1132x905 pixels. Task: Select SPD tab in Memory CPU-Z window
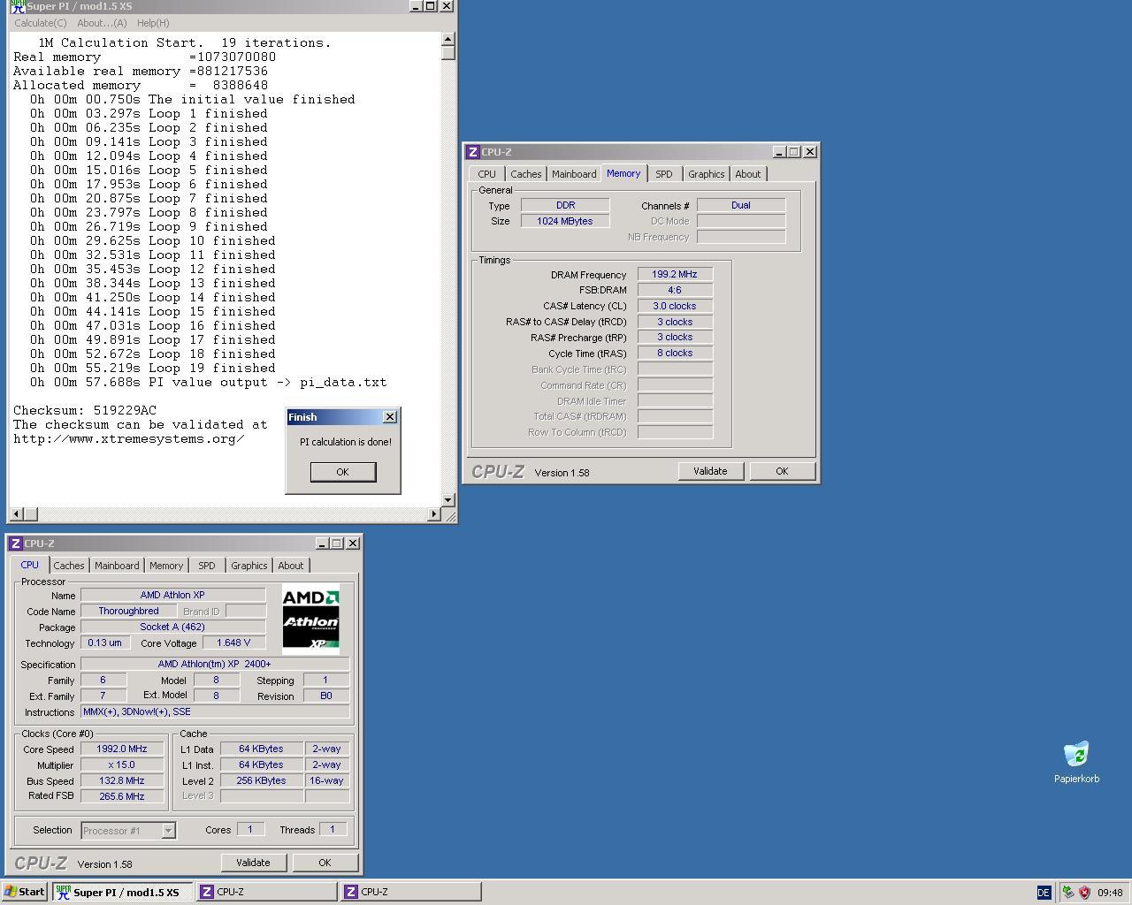664,174
